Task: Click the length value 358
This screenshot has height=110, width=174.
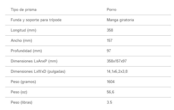Action: [x=110, y=30]
